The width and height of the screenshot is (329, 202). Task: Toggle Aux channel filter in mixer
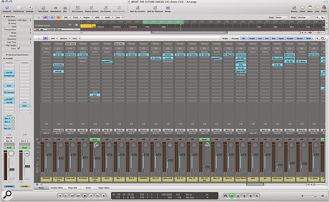pos(267,38)
